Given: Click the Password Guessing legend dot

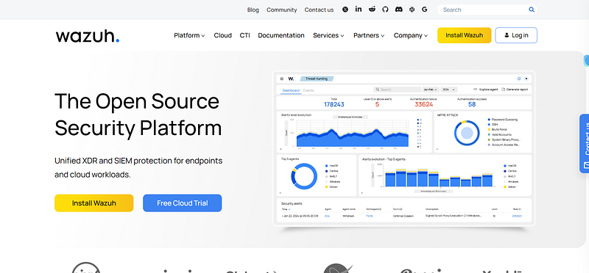Looking at the screenshot, I should pos(489,120).
